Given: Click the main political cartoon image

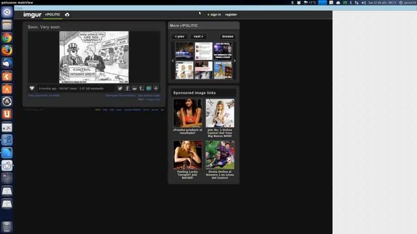Looking at the screenshot, I should click(94, 57).
